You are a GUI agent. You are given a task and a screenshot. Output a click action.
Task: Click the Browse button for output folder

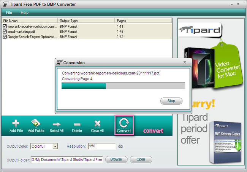(x=116, y=159)
